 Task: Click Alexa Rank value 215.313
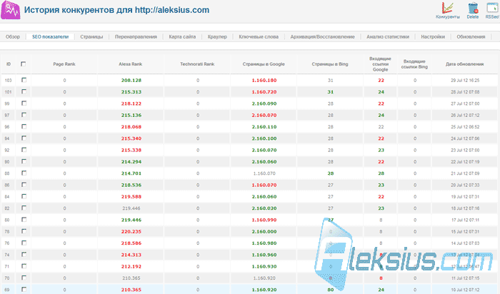click(131, 92)
